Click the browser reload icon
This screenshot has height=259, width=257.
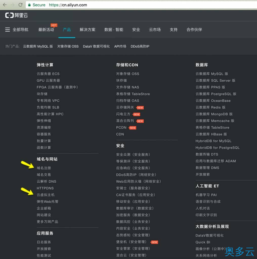coord(20,5)
